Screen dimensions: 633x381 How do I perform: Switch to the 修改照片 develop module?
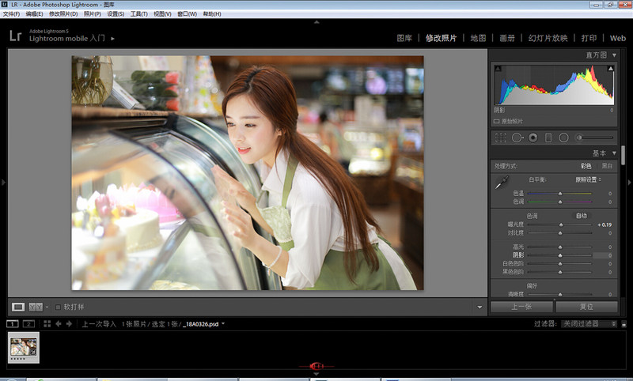(441, 38)
